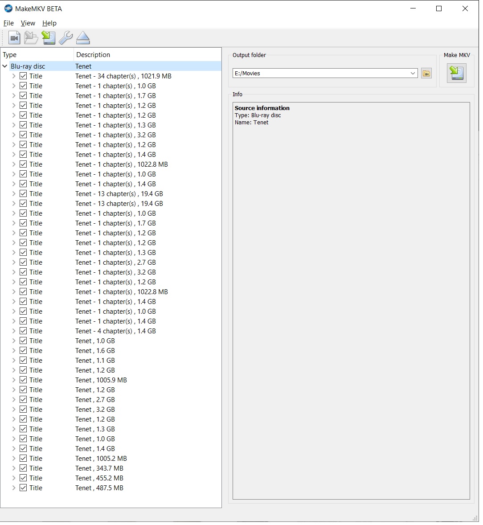The height and width of the screenshot is (525, 483).
Task: Click the video camera Open files toolbar icon
Action: [14, 38]
